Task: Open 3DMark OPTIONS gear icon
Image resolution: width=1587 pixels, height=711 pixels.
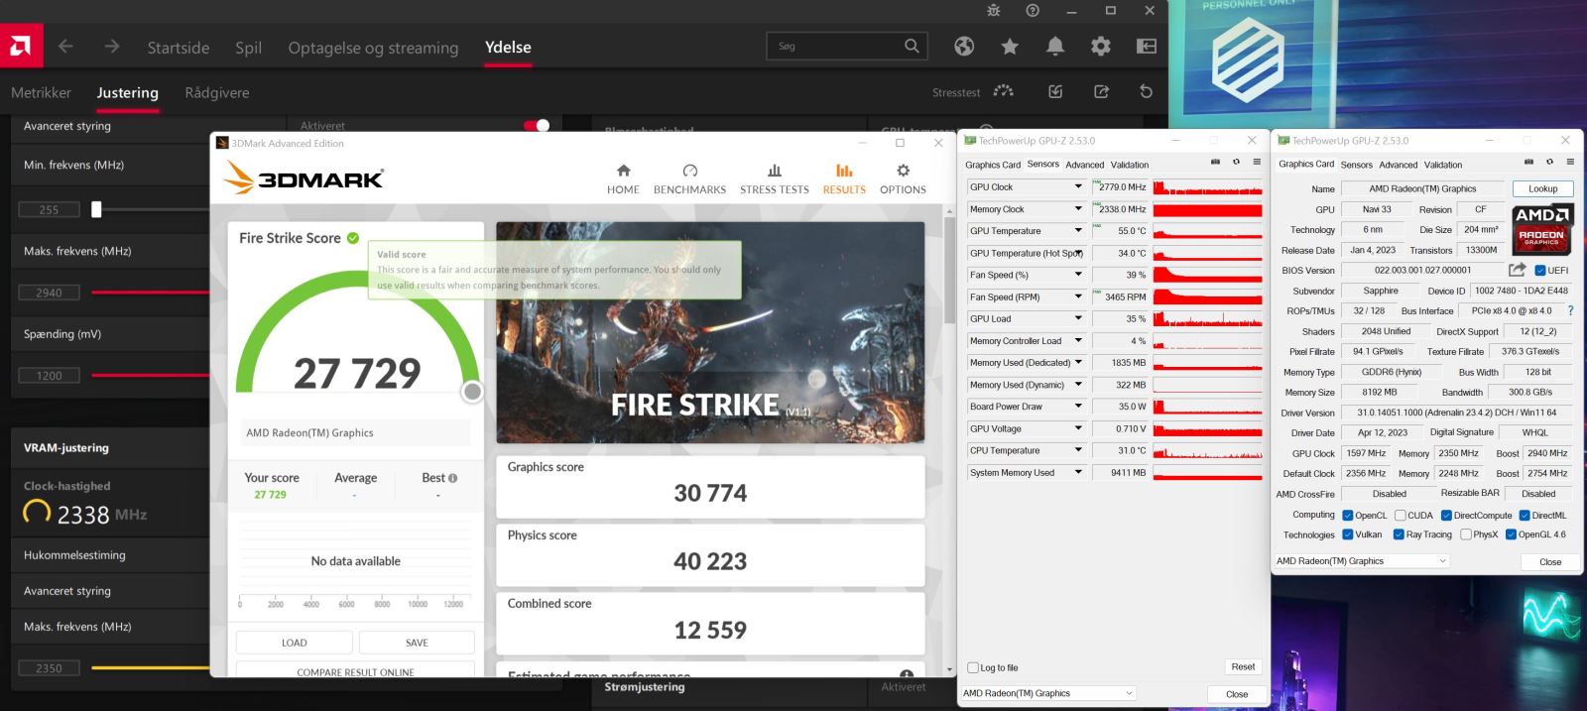Action: click(903, 171)
